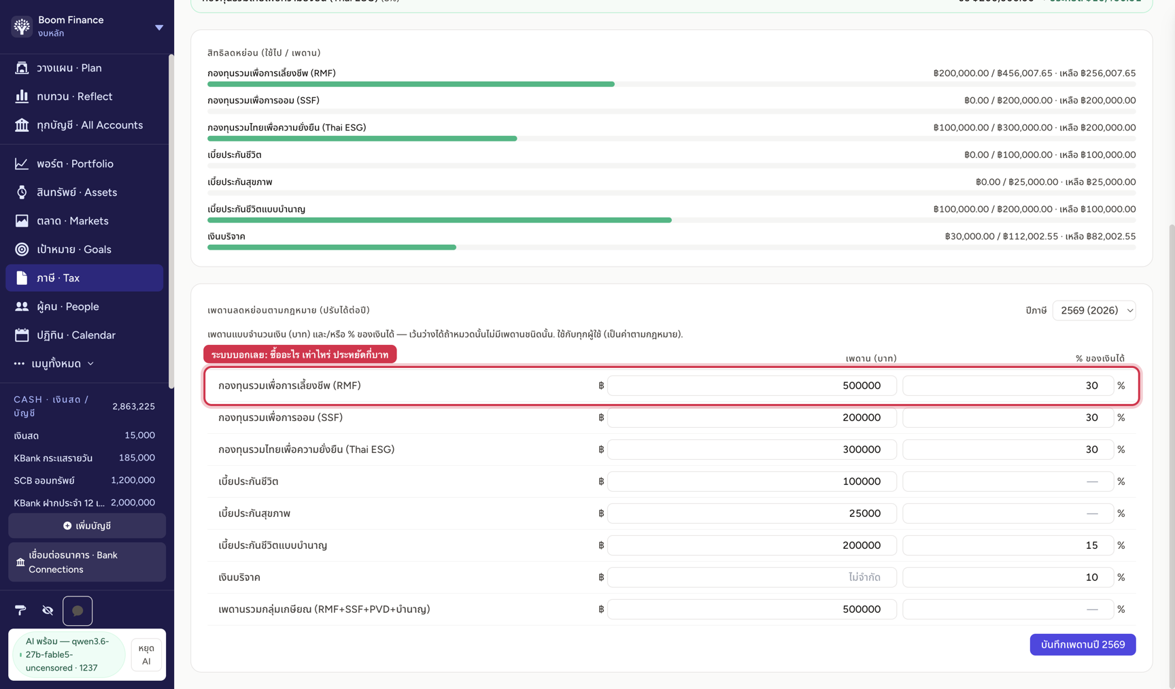1175x689 pixels.
Task: Click the Thai ESG usage progress bar
Action: [x=671, y=139]
